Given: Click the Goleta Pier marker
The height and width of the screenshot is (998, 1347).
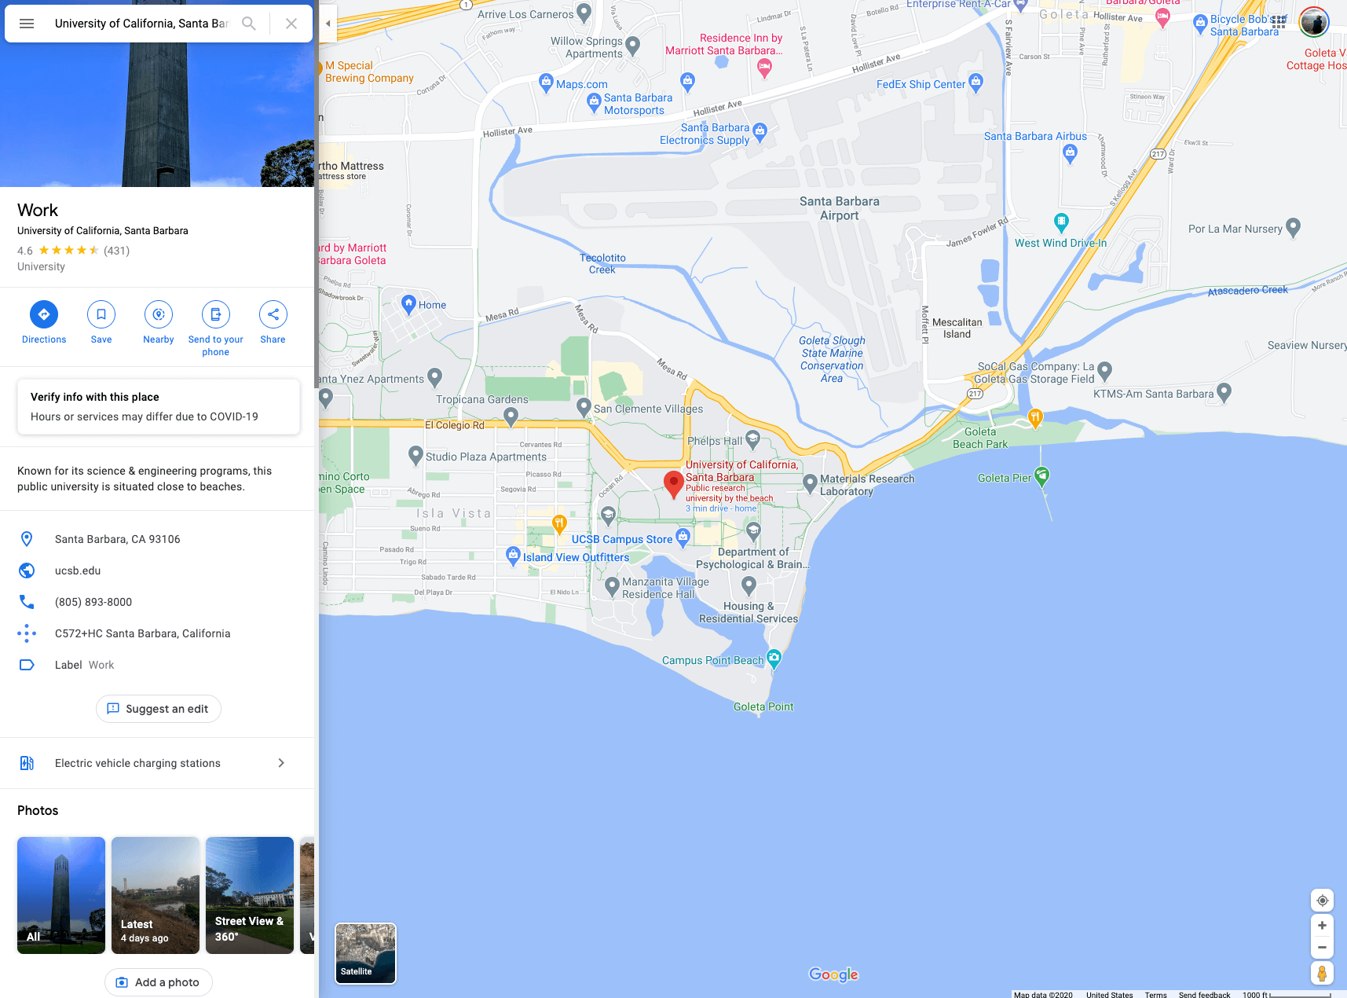Looking at the screenshot, I should pyautogui.click(x=1041, y=476).
